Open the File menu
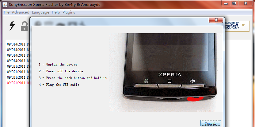The width and height of the screenshot is (255, 127). click(x=6, y=12)
